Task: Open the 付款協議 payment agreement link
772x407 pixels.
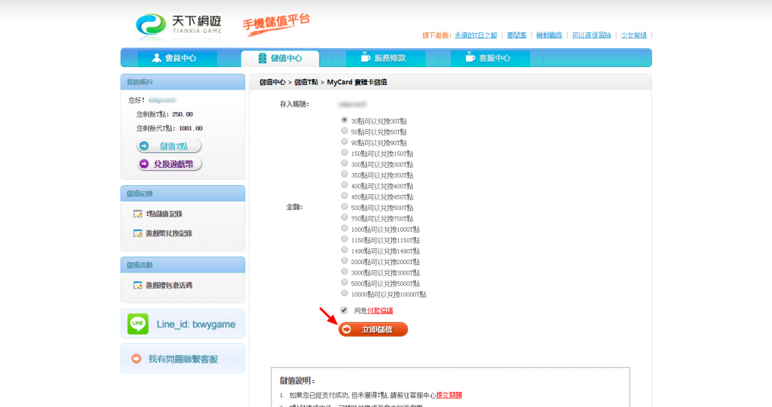Action: click(380, 311)
